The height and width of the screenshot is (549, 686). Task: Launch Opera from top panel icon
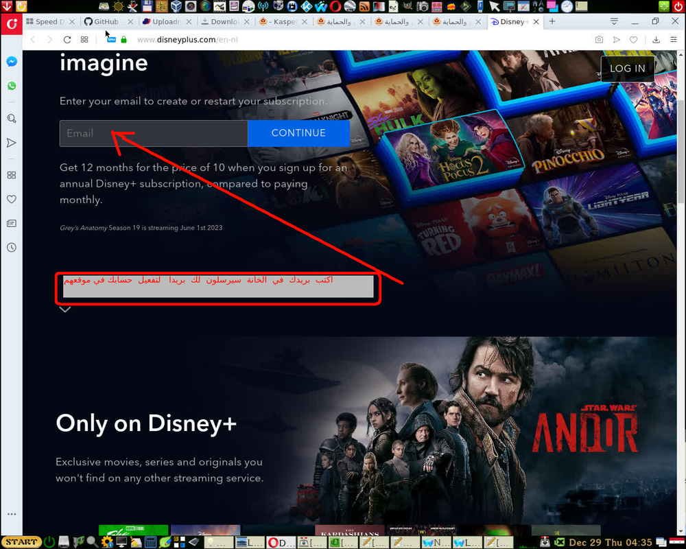(x=335, y=6)
